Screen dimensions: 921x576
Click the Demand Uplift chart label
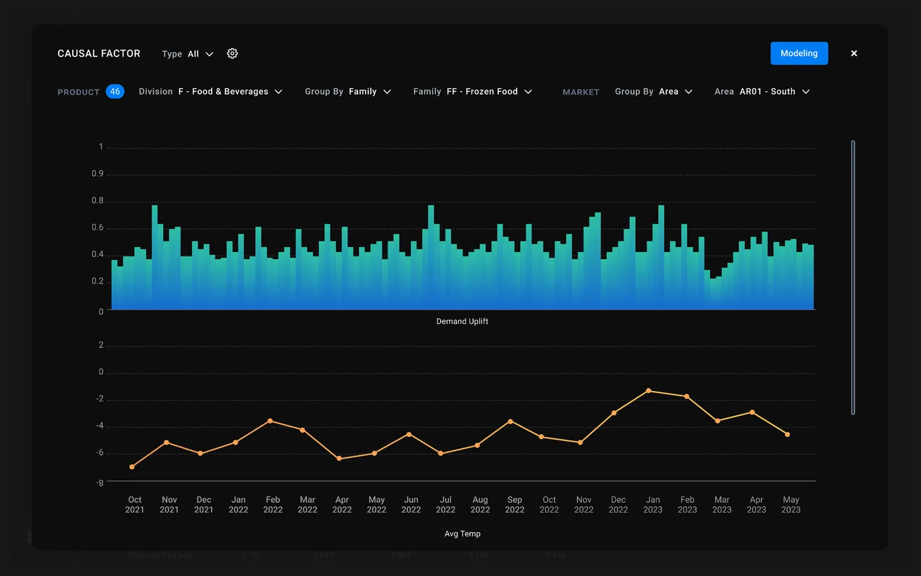point(462,321)
